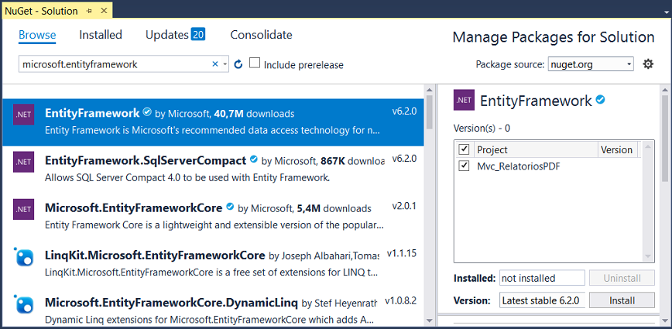Screen dimensions: 672x329
Task: Click the details panel scrollbar up arrow
Action: point(665,90)
